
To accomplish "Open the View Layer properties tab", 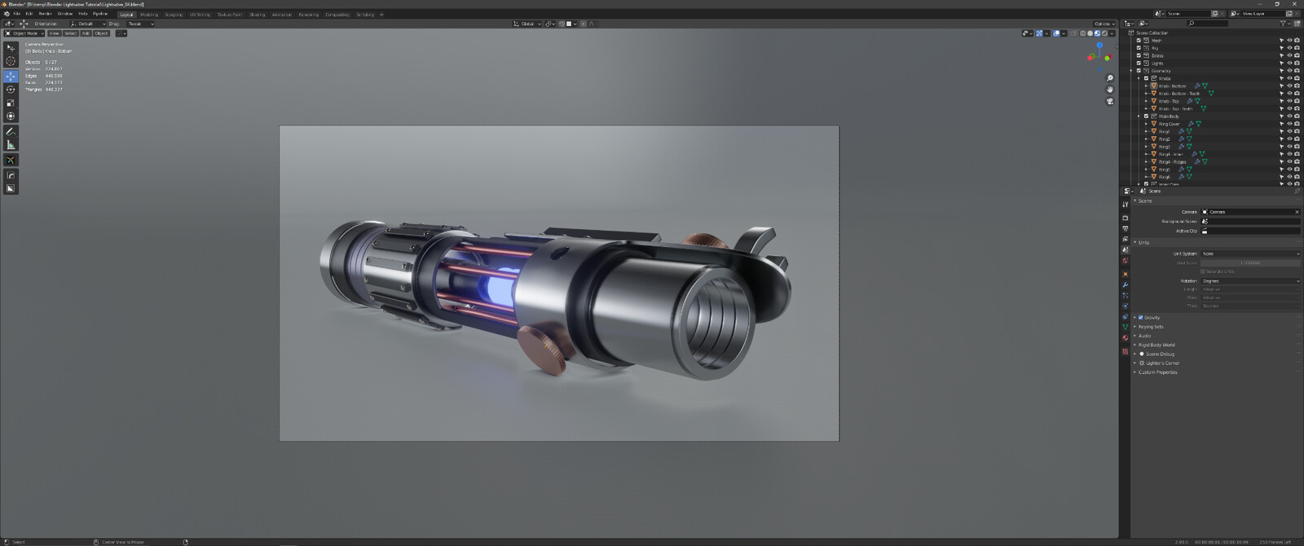I will (x=1125, y=239).
